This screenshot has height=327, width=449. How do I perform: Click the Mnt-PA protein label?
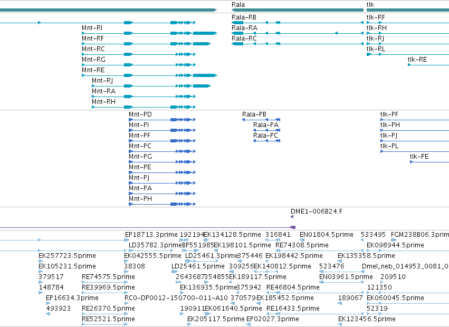[140, 188]
